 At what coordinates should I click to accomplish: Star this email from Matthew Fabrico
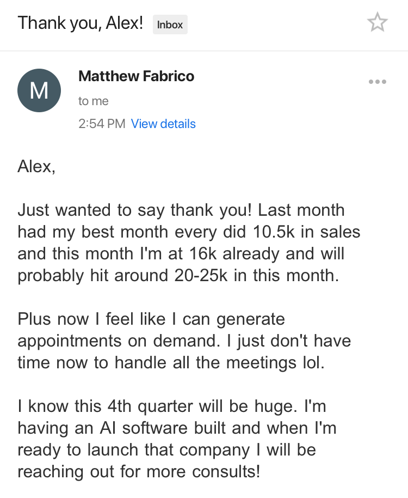377,23
